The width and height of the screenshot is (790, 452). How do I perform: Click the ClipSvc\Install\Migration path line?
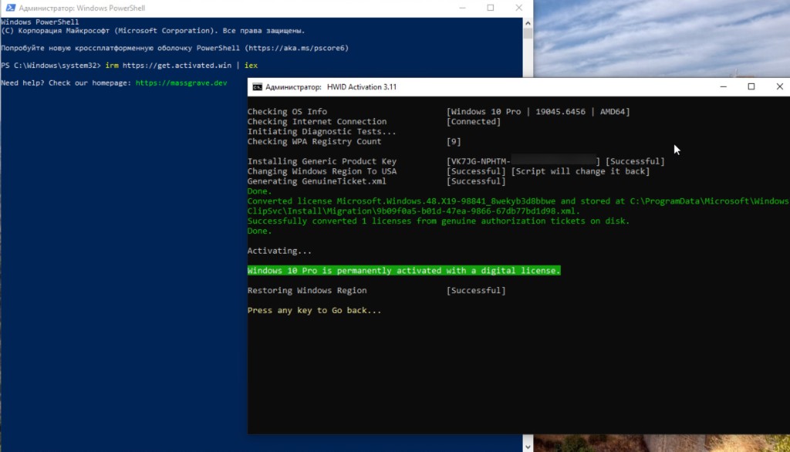pos(414,211)
